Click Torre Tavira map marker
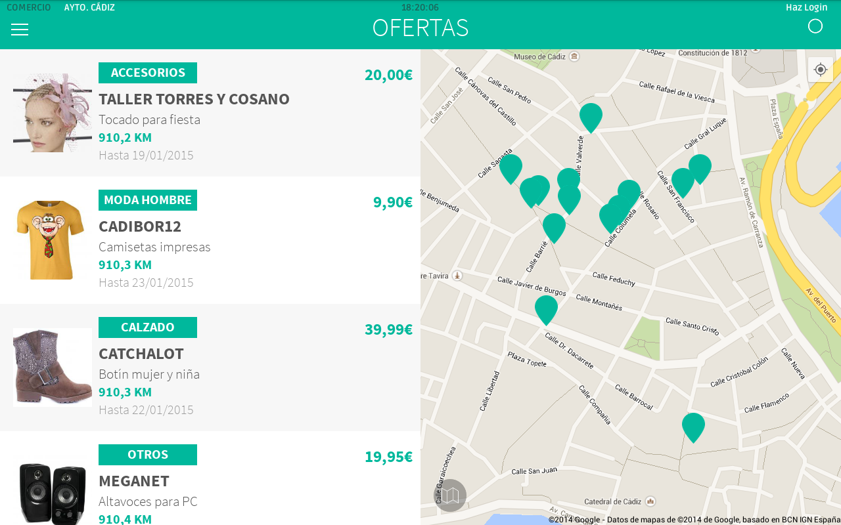 pyautogui.click(x=458, y=276)
